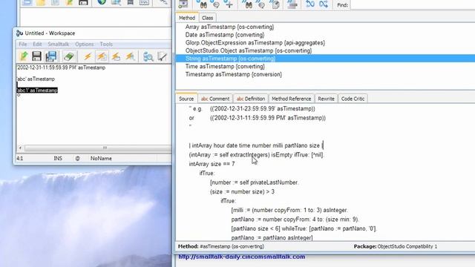This screenshot has height=267, width=475.
Task: Open the Comment tab
Action: [x=215, y=99]
